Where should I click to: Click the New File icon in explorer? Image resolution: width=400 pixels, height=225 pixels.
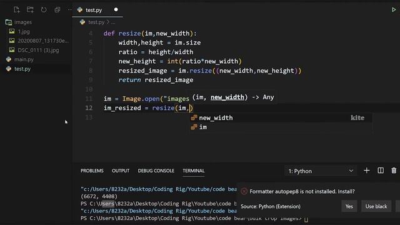point(17,10)
